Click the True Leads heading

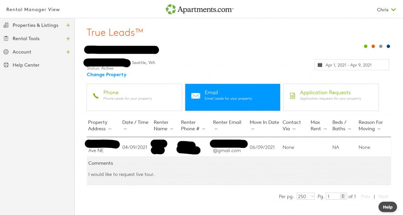point(115,33)
